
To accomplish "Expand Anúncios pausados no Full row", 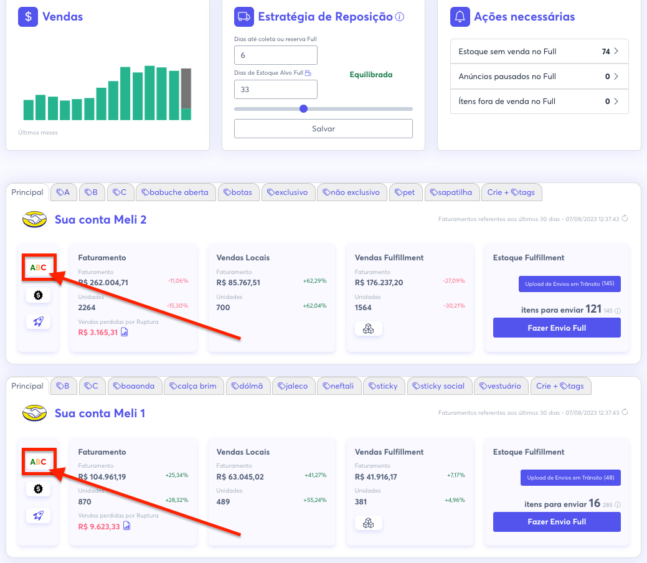I will tap(539, 77).
